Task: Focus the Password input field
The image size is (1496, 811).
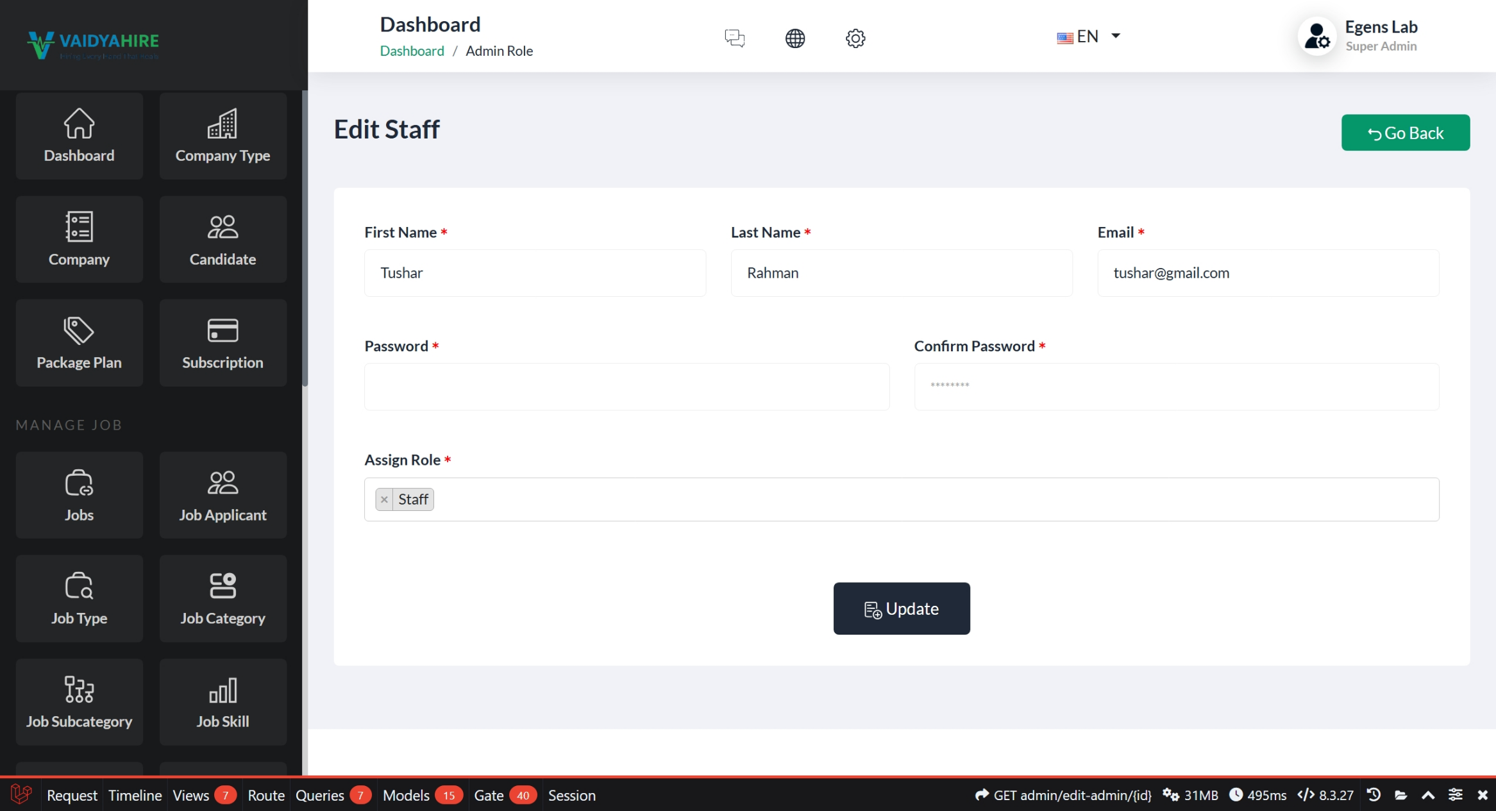Action: point(626,387)
